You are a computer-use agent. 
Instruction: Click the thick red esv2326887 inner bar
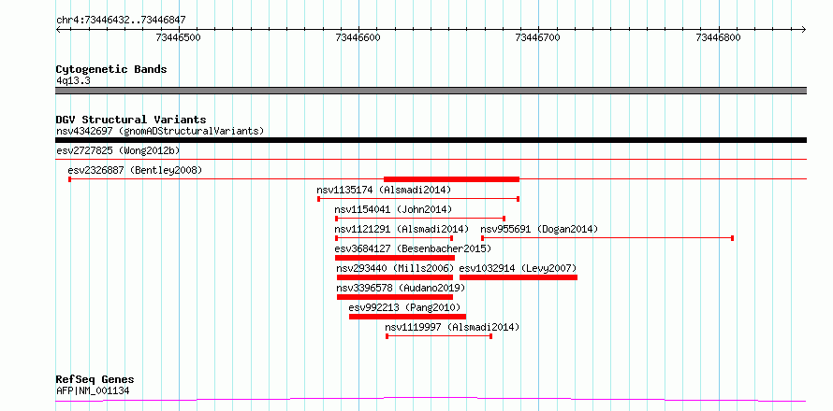[451, 179]
